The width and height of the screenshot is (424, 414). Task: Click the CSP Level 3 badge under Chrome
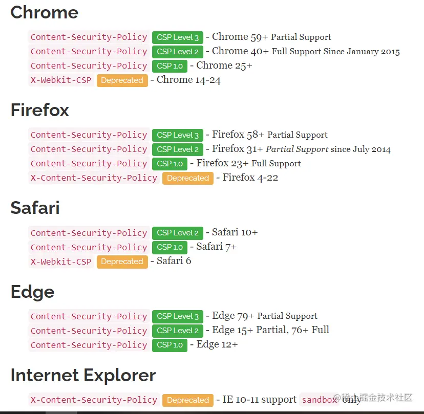(177, 37)
